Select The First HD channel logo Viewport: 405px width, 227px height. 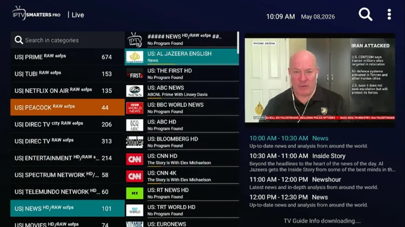(134, 74)
